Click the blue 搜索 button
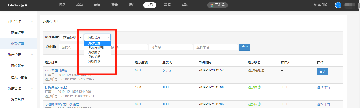 (244, 47)
